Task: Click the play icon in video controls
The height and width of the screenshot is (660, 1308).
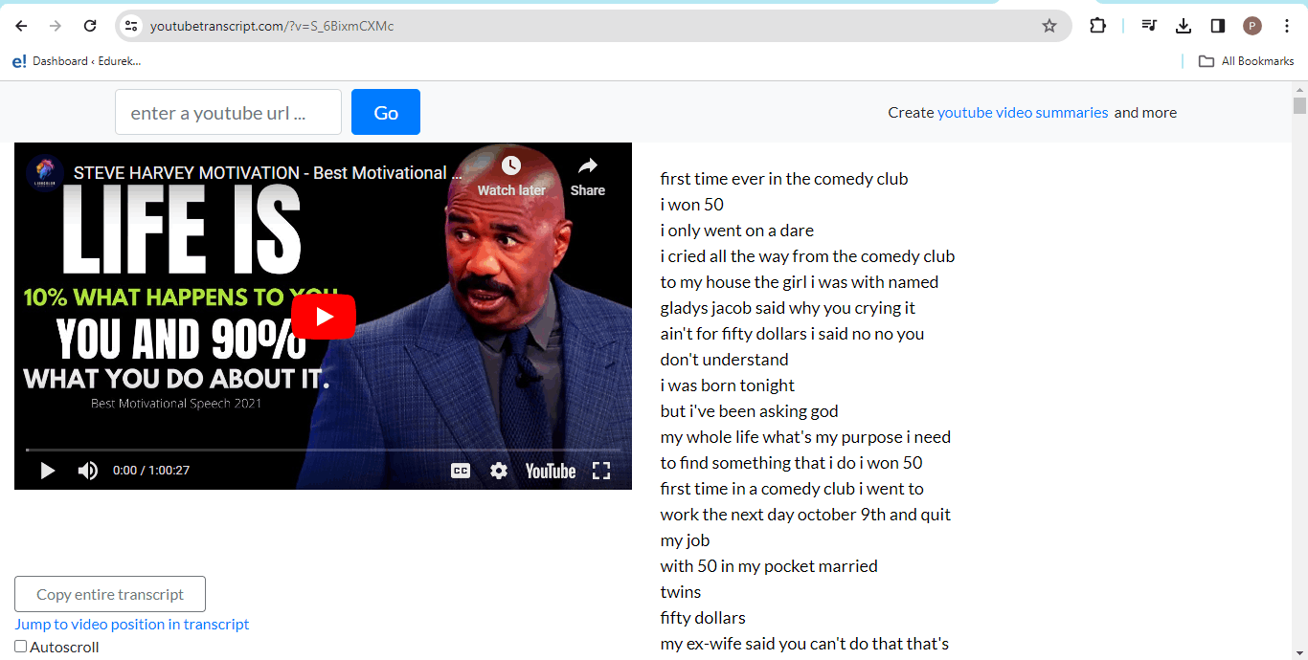Action: pyautogui.click(x=47, y=471)
